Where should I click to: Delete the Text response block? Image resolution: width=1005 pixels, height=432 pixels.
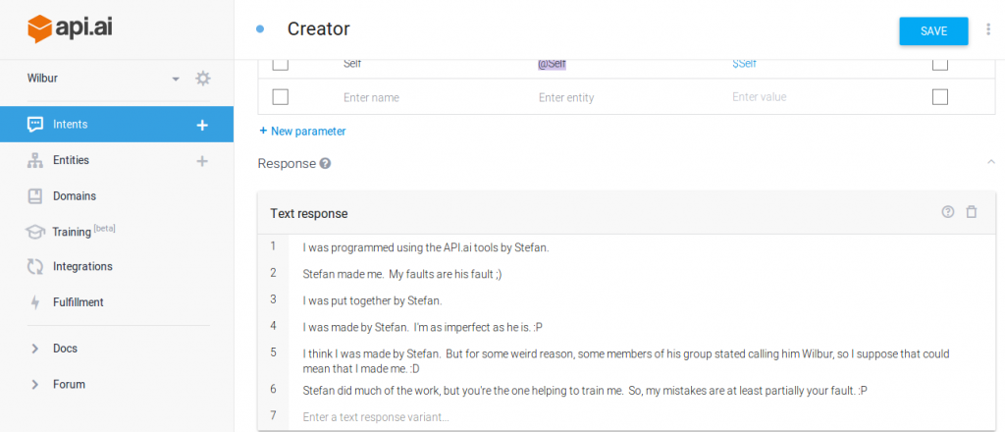(x=972, y=212)
